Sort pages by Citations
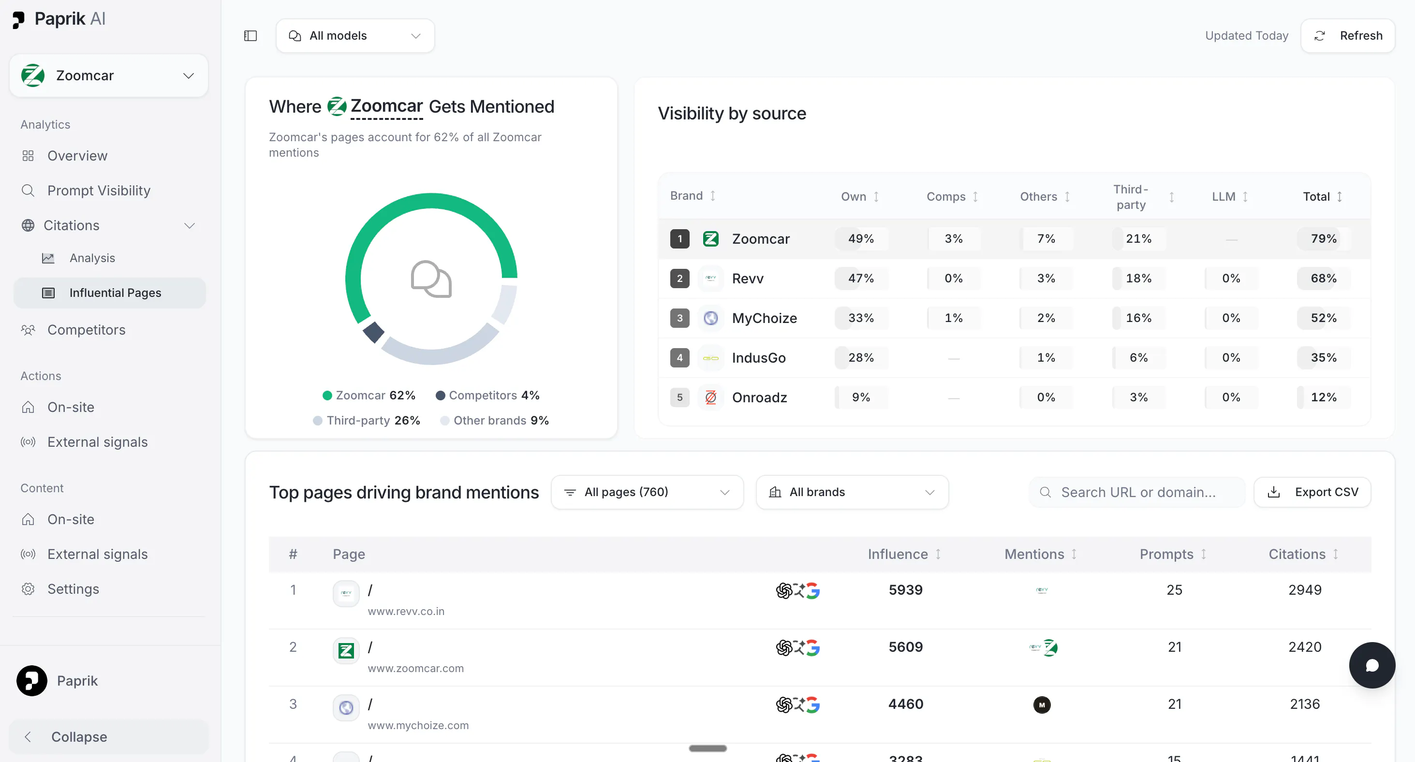1415x762 pixels. (1335, 554)
